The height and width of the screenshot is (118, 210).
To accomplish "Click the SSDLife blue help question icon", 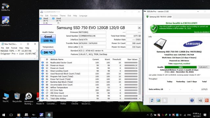I will (192, 100).
